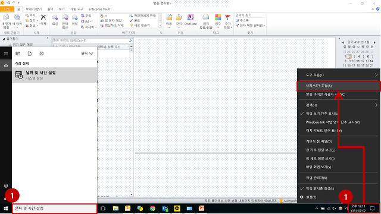The width and height of the screenshot is (381, 214).
Task: Open notification center icon
Action: pyautogui.click(x=372, y=209)
